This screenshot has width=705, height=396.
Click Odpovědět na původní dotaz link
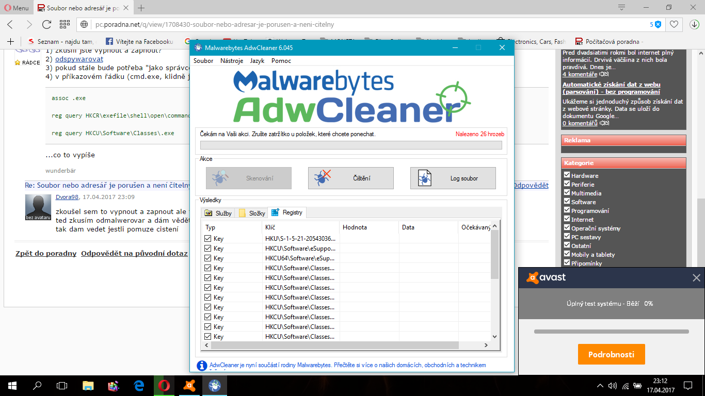[134, 253]
